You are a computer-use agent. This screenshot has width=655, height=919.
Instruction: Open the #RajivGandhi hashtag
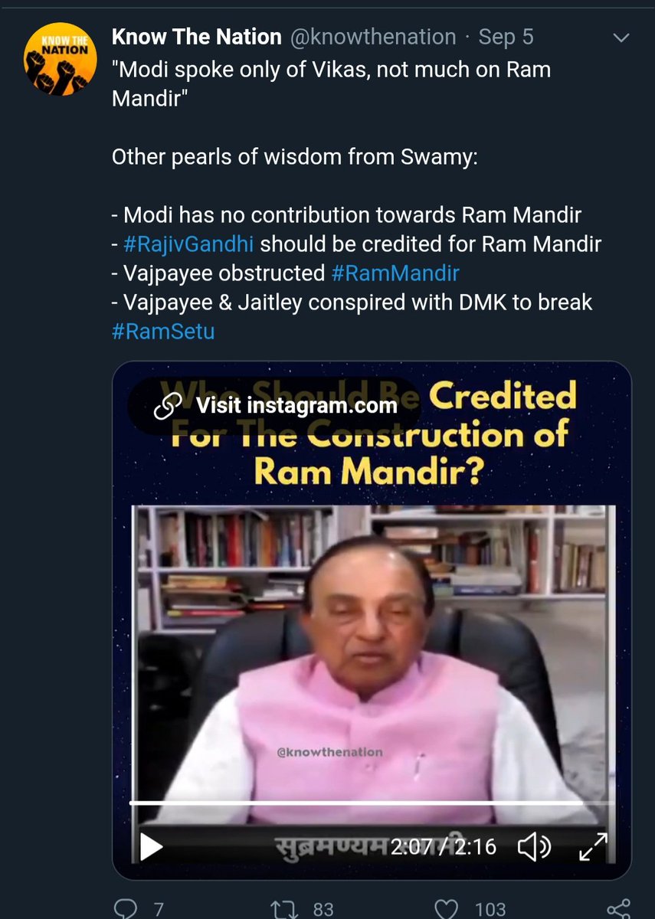[x=188, y=244]
